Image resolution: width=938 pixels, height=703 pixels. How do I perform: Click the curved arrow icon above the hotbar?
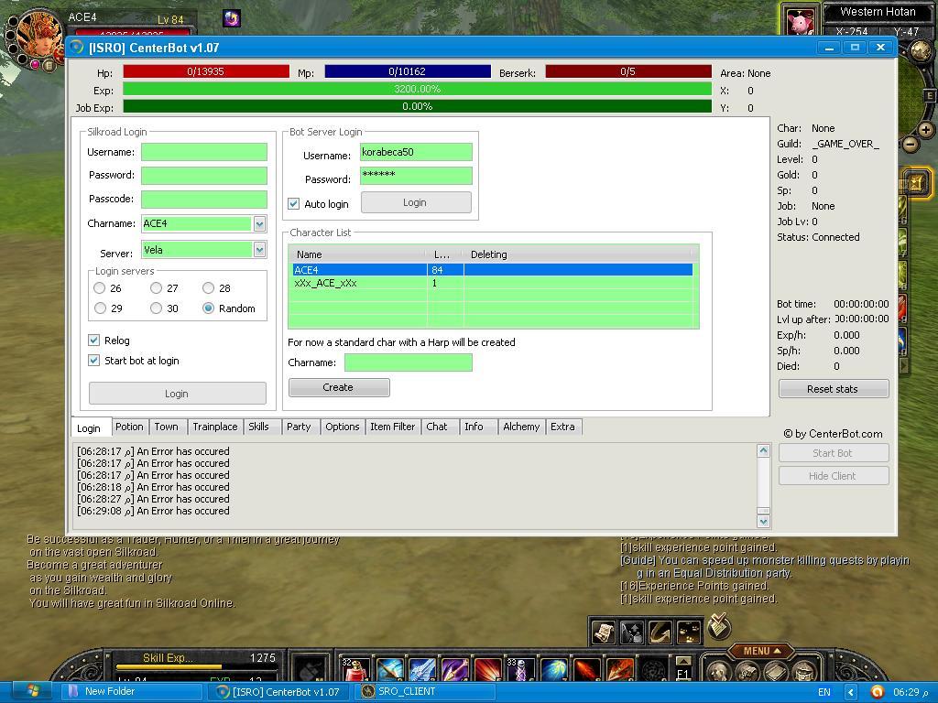660,632
